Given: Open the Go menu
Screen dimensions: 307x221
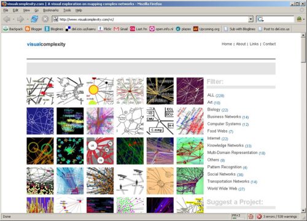Looking at the screenshot, I should tap(36, 10).
